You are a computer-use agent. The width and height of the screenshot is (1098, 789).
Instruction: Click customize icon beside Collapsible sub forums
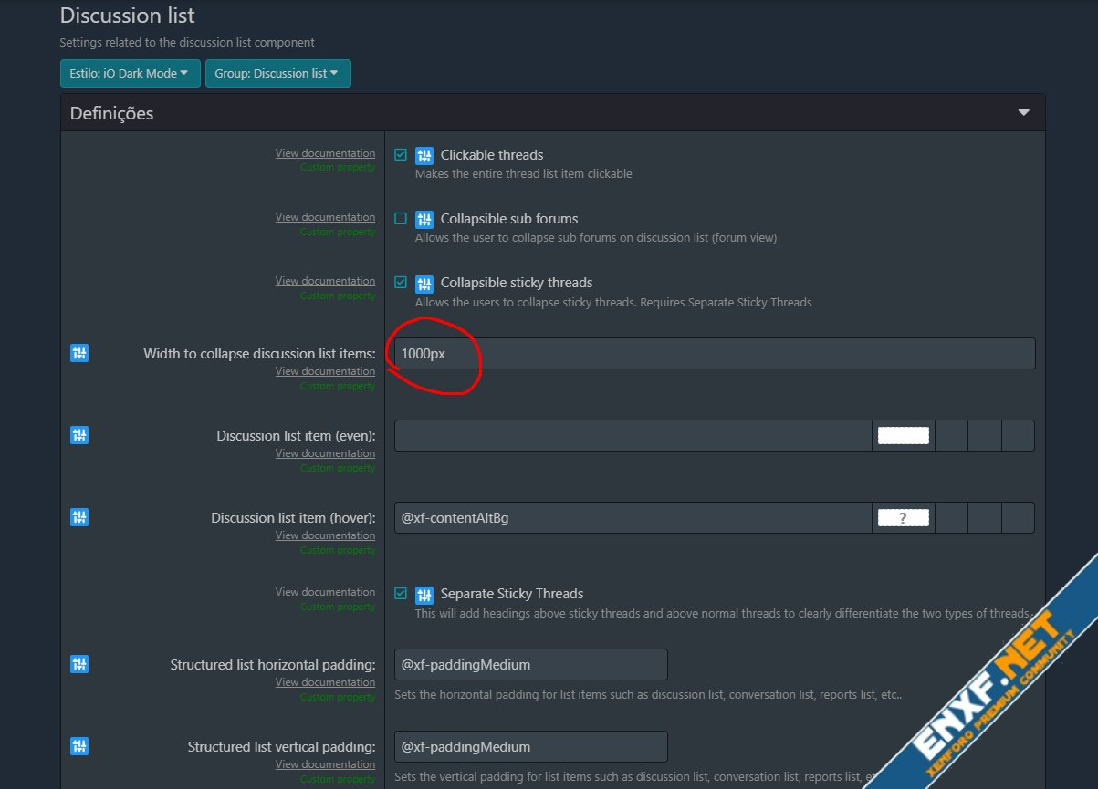click(424, 219)
